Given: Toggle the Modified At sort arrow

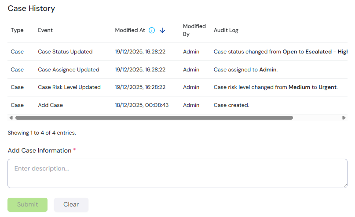Looking at the screenshot, I should pyautogui.click(x=162, y=30).
